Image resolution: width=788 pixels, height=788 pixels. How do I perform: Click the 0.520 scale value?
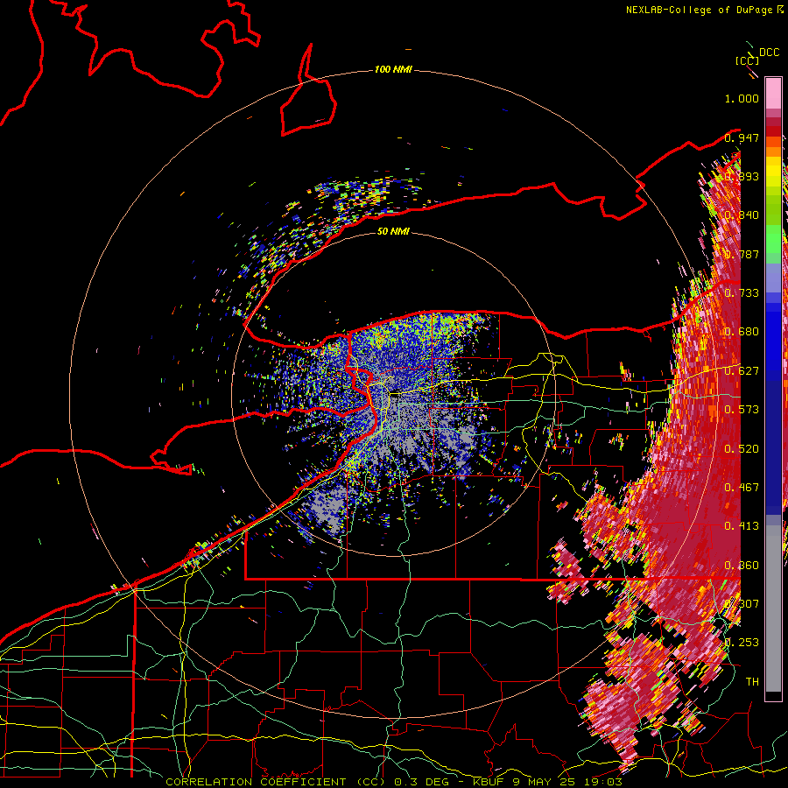pos(742,449)
